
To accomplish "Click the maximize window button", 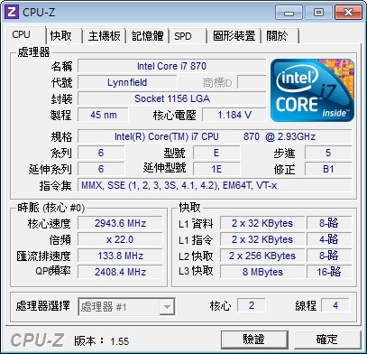I will [x=318, y=13].
